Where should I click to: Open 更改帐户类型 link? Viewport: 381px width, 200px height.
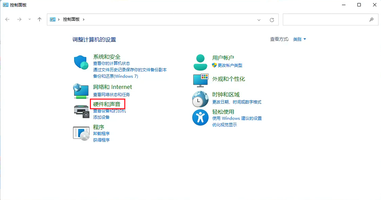230,65
